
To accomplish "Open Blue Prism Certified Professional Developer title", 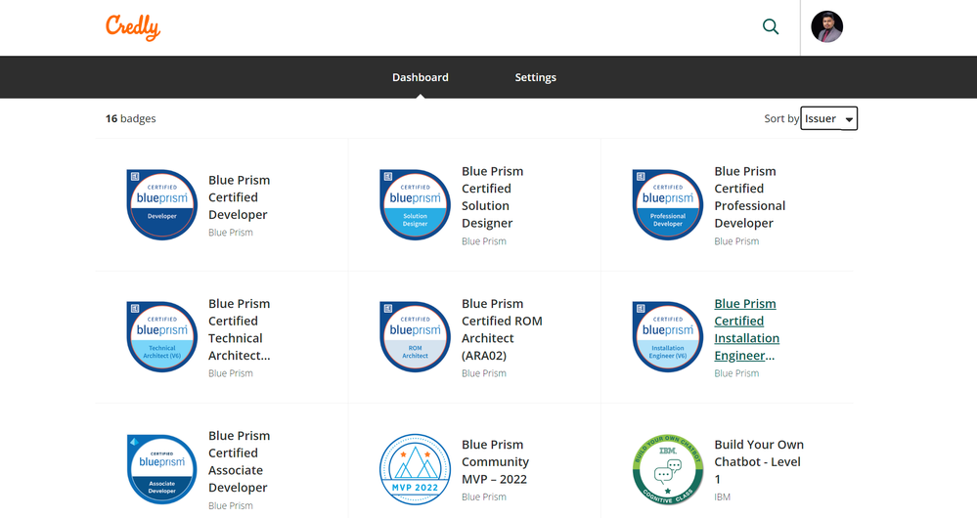I will 749,197.
